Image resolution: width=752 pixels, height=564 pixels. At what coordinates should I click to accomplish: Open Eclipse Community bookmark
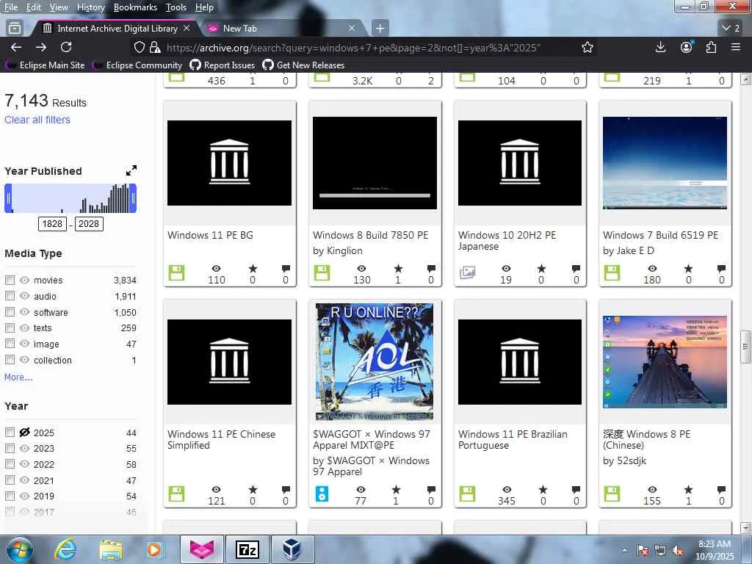pos(137,65)
